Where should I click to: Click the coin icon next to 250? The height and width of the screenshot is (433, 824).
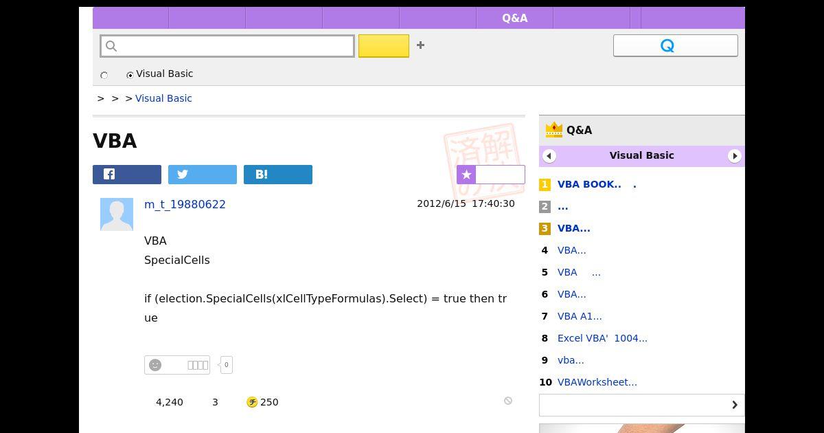252,402
